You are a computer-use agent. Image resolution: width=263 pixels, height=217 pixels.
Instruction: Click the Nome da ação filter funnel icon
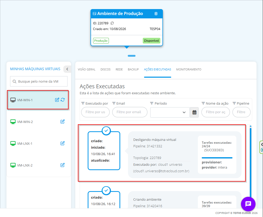pos(203,103)
